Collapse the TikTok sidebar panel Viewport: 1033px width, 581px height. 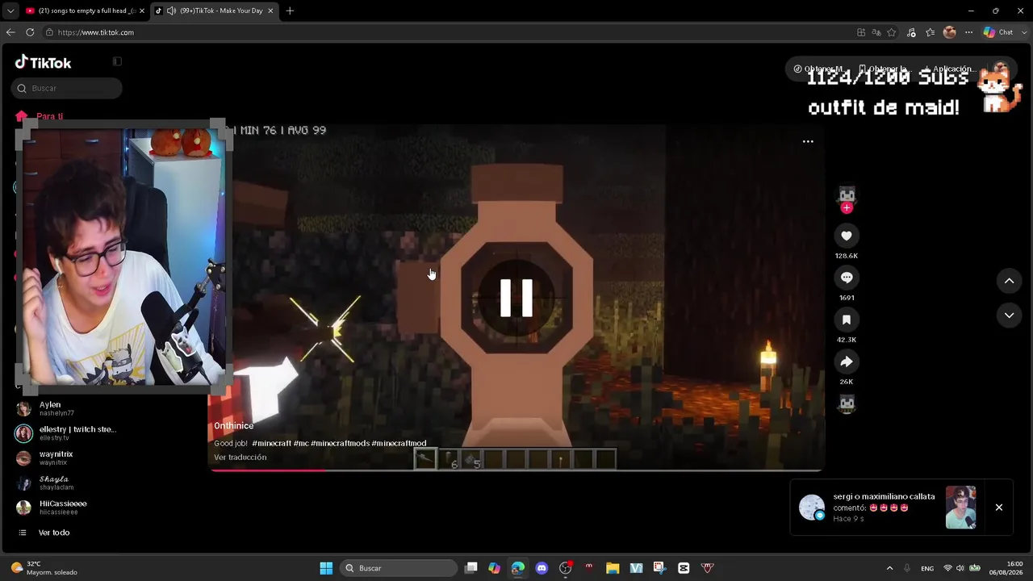(117, 61)
